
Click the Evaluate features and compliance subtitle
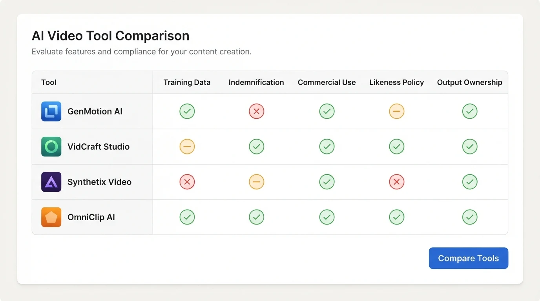141,52
